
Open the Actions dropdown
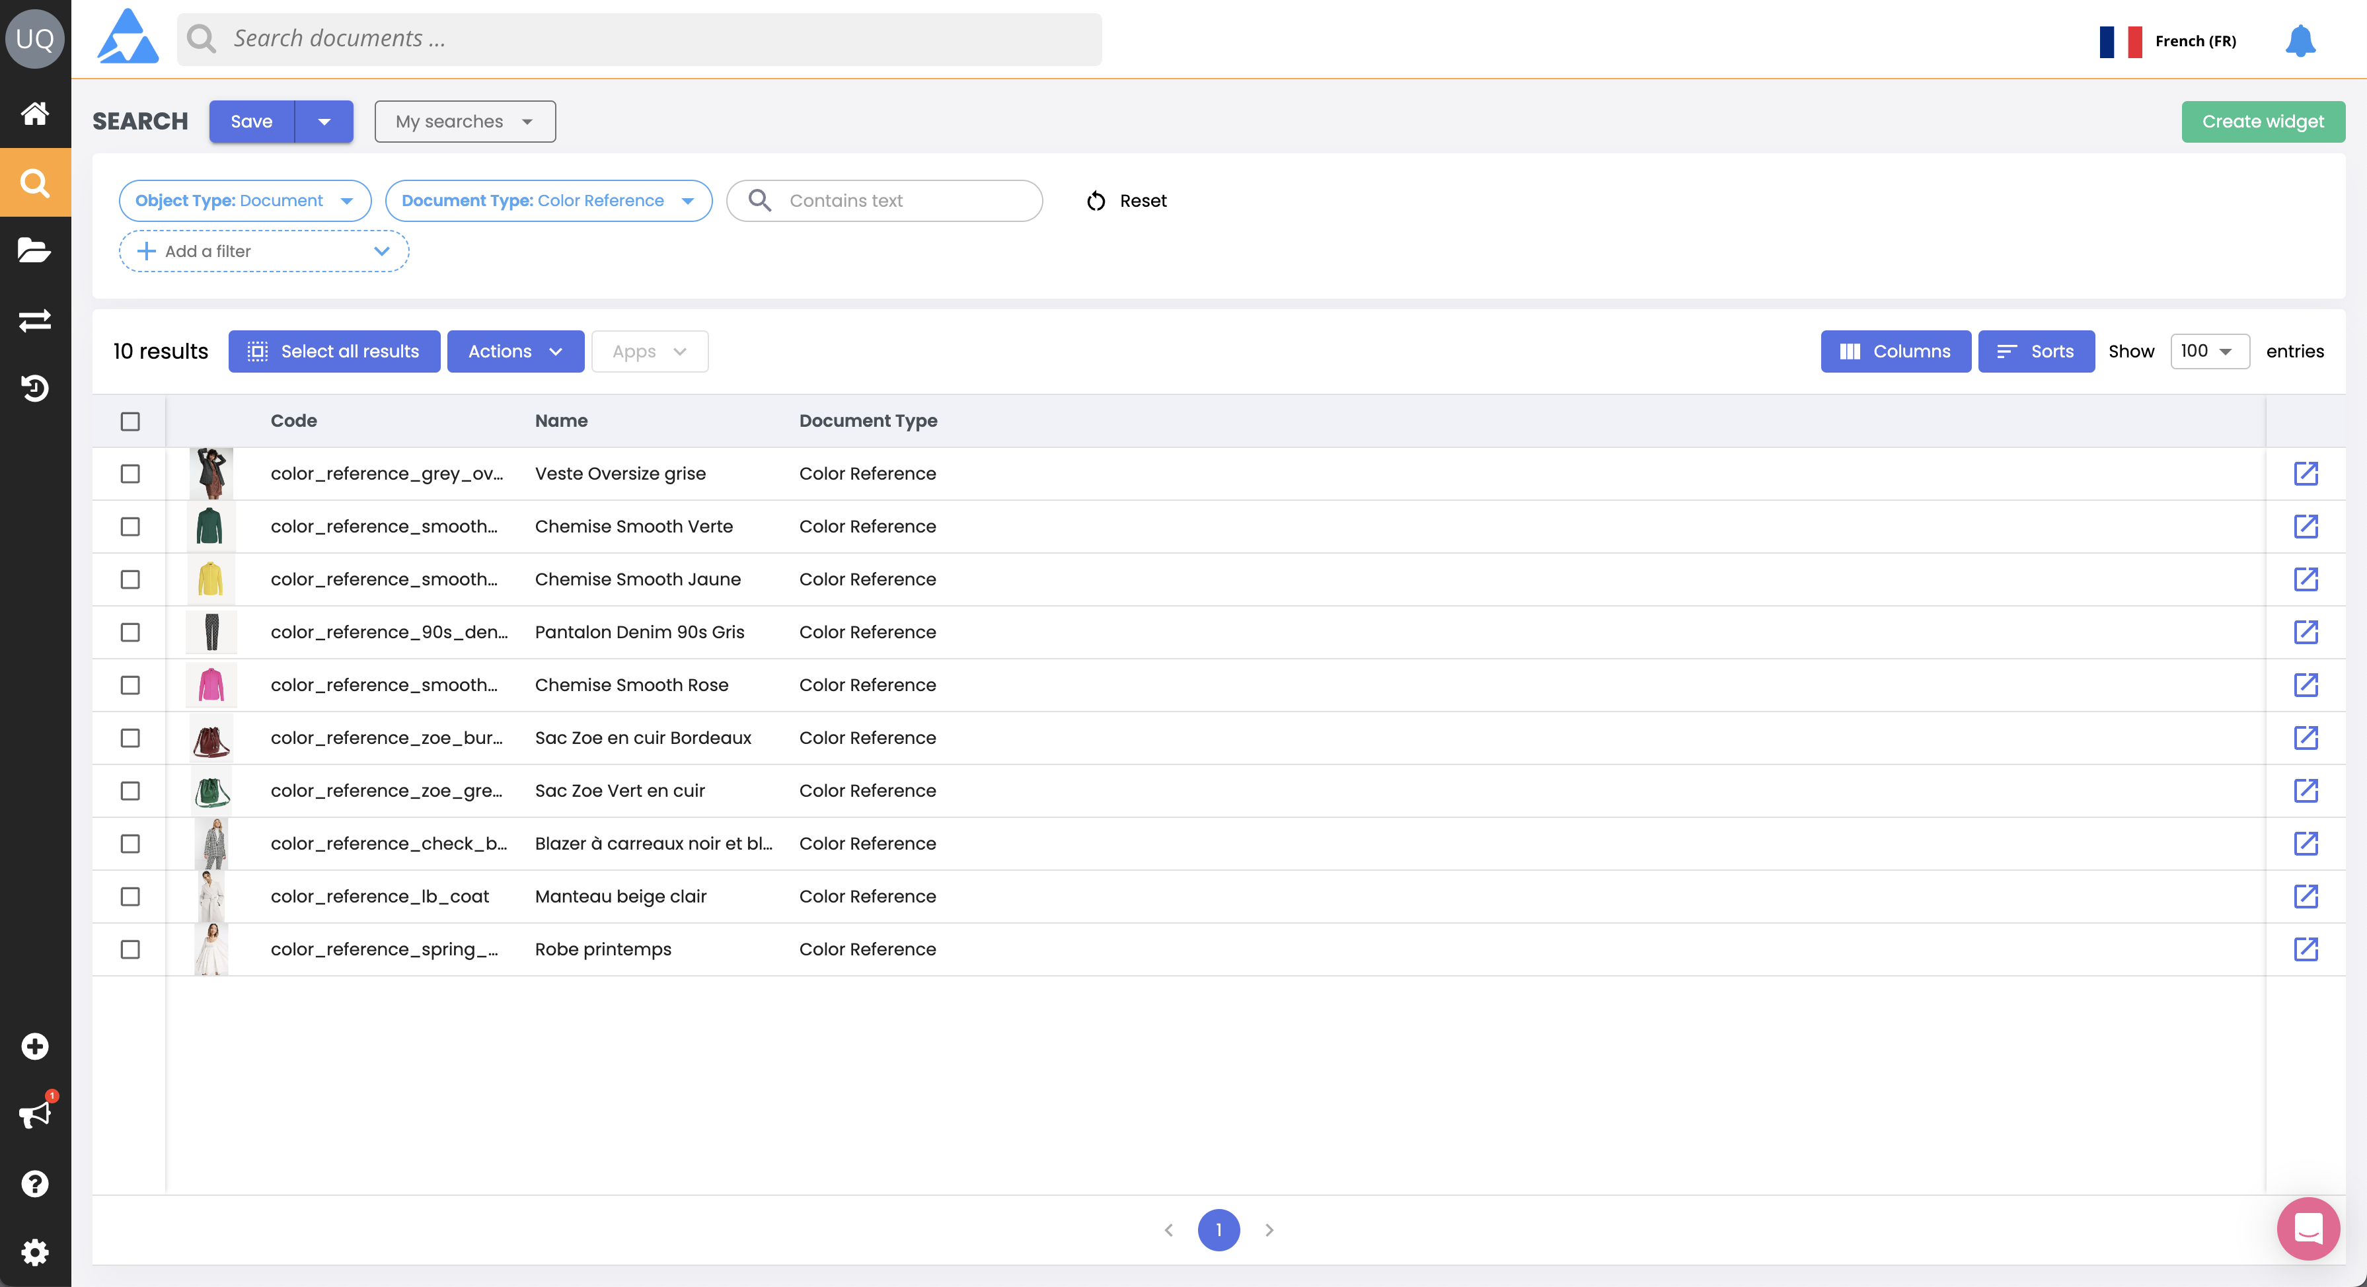coord(515,351)
